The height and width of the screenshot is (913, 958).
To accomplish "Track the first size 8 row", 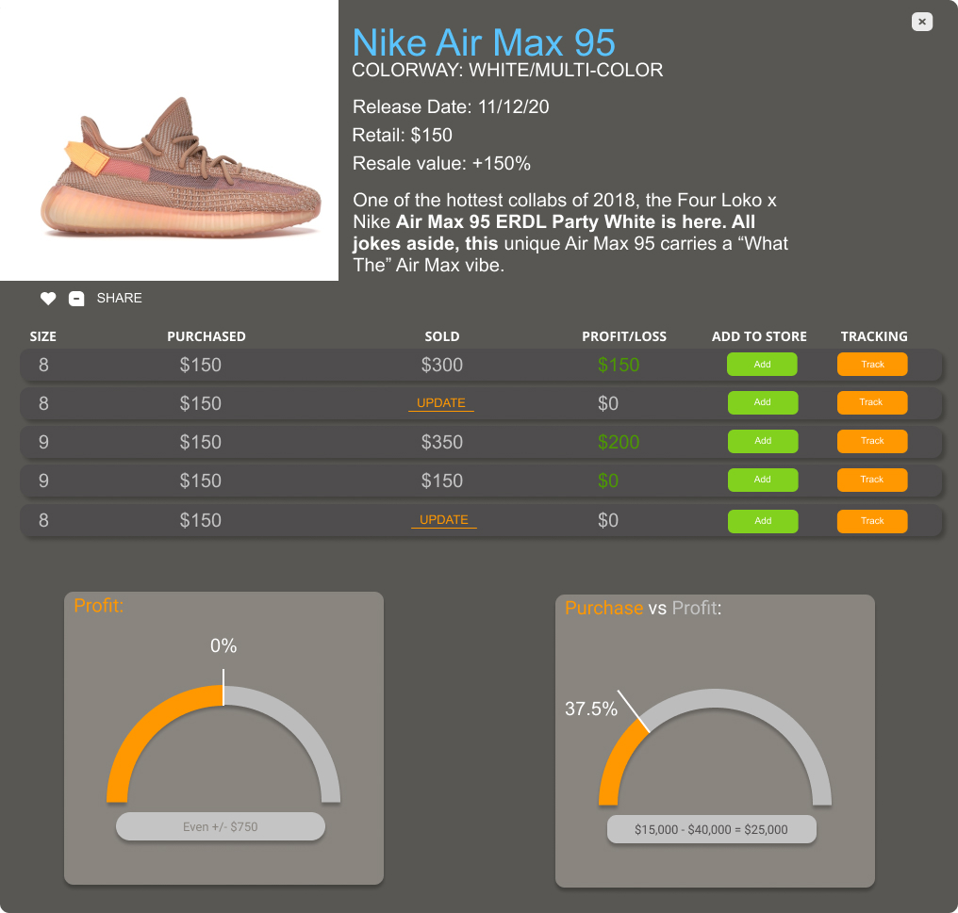I will [872, 364].
